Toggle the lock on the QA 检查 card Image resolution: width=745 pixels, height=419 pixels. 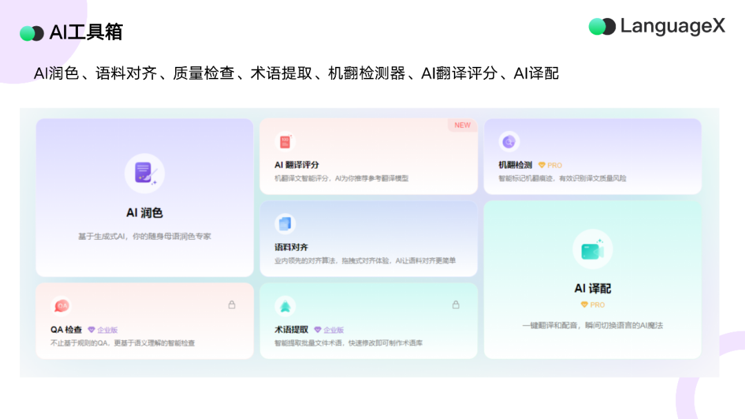coord(230,304)
